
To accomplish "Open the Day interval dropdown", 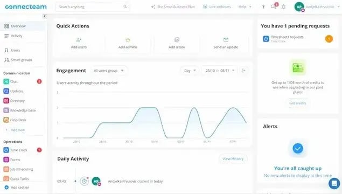I will click(x=190, y=71).
